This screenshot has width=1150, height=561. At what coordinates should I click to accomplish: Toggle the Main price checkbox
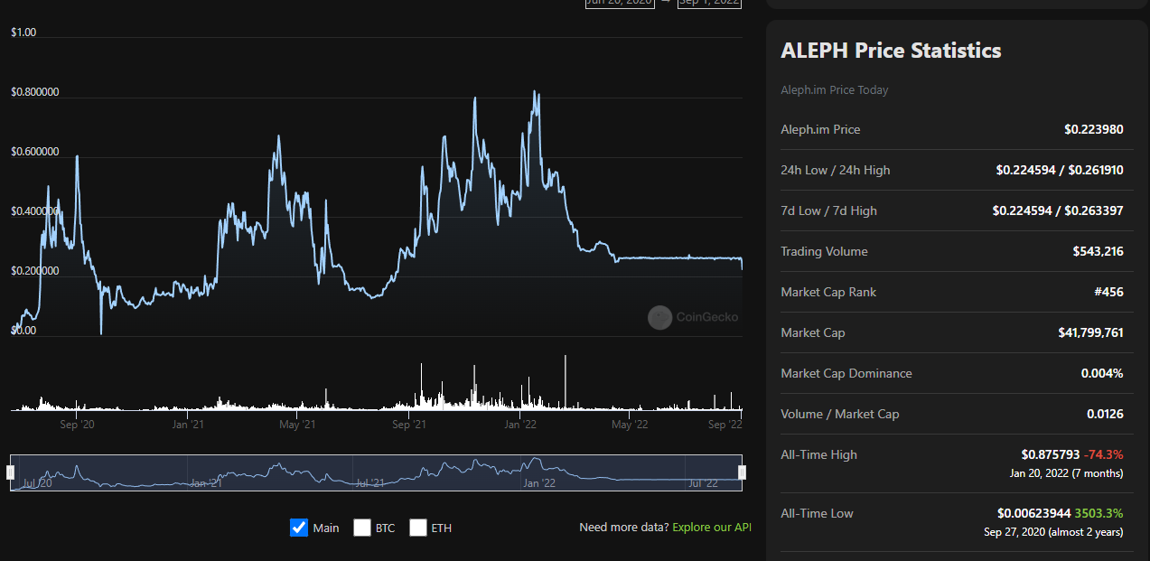tap(299, 528)
